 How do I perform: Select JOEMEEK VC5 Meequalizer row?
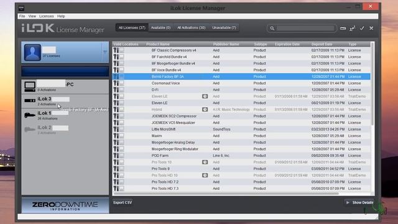[241, 123]
